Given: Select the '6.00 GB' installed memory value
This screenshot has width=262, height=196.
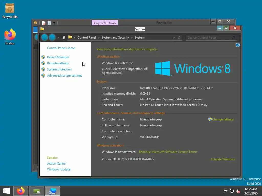Looking at the screenshot, I should pyautogui.click(x=145, y=93).
